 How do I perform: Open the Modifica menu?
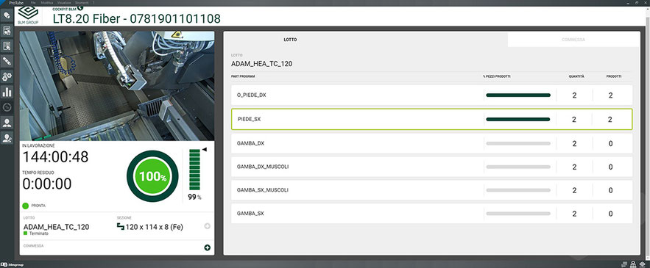[x=47, y=2]
